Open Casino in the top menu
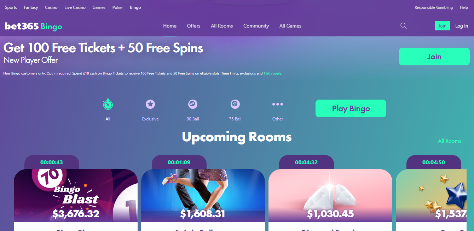The width and height of the screenshot is (474, 231). [51, 7]
